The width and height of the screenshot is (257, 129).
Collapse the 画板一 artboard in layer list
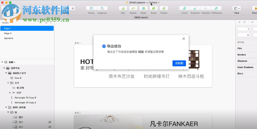tap(2, 62)
